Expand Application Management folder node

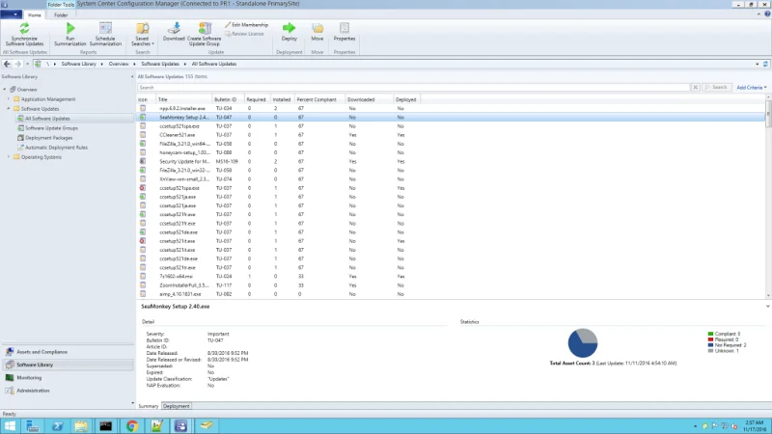[x=9, y=99]
